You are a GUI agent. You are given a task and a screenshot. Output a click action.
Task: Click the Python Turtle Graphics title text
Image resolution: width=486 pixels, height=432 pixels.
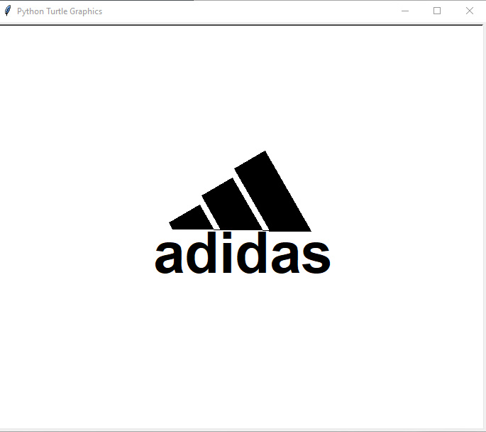click(60, 11)
